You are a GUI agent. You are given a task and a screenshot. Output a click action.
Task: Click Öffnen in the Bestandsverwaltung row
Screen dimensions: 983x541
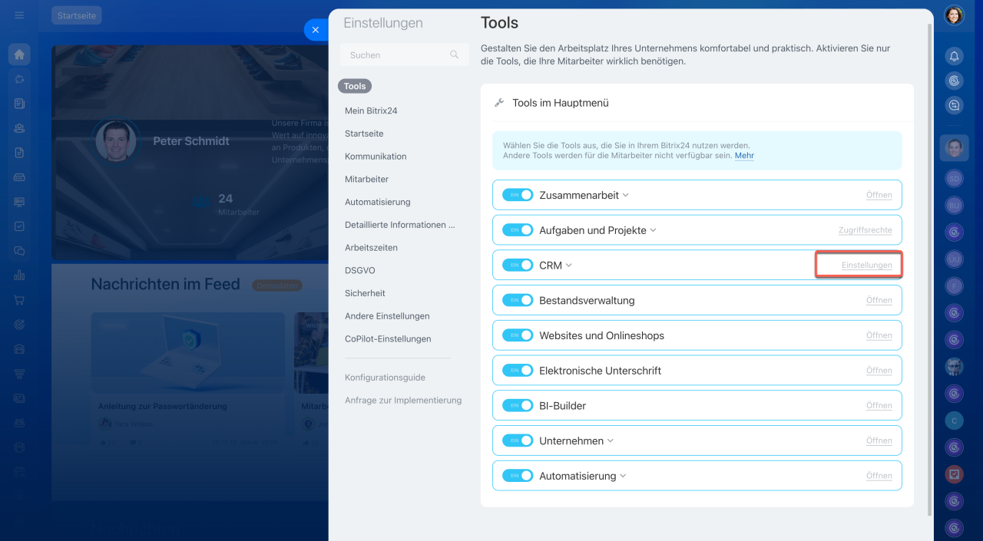pyautogui.click(x=879, y=300)
